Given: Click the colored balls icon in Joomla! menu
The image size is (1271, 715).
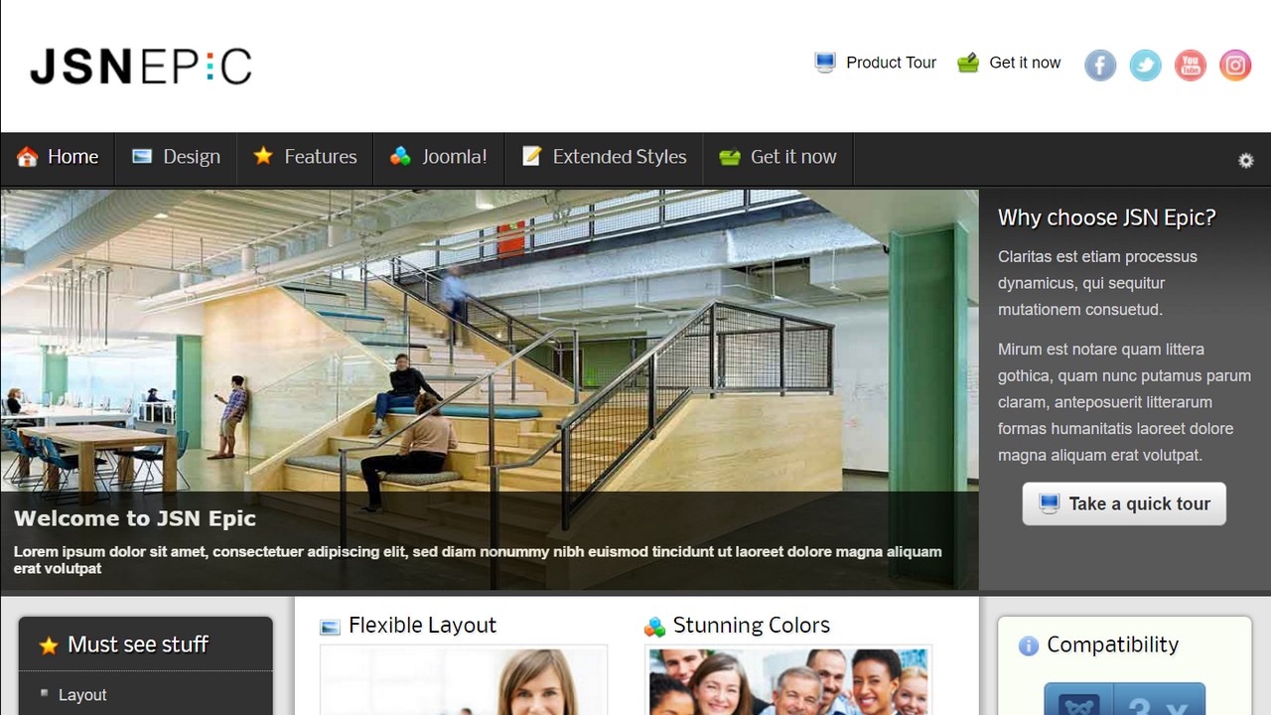Looking at the screenshot, I should point(400,156).
